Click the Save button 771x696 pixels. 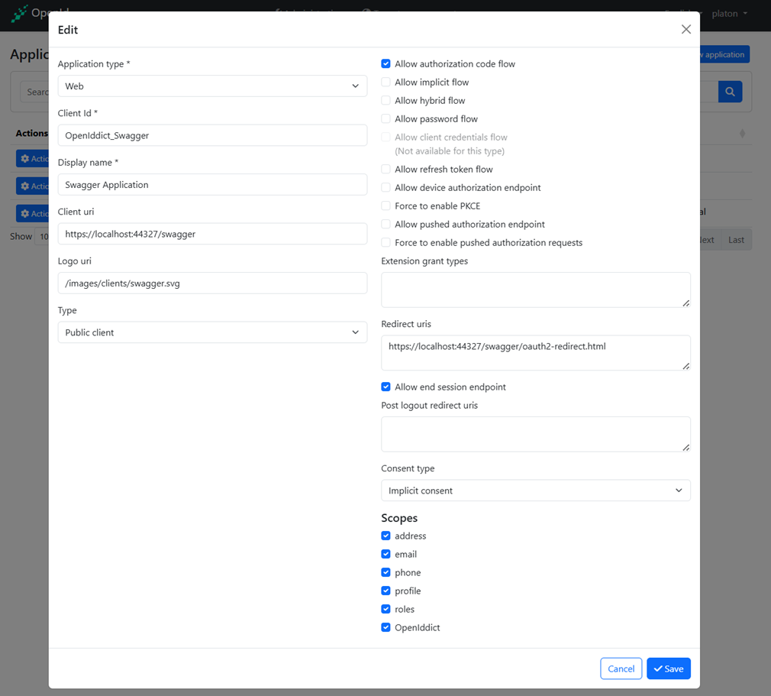[x=669, y=668]
